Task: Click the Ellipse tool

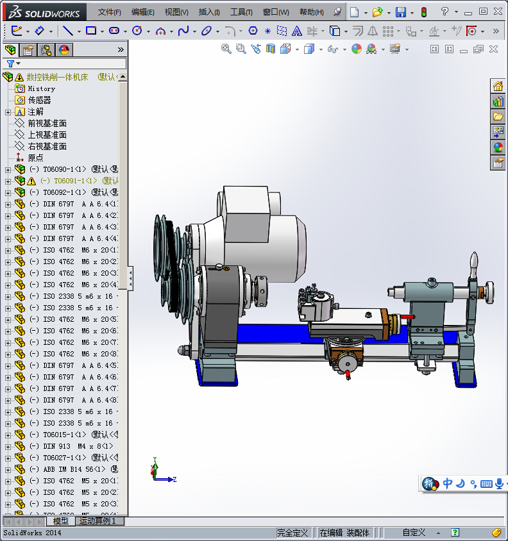Action: click(207, 31)
